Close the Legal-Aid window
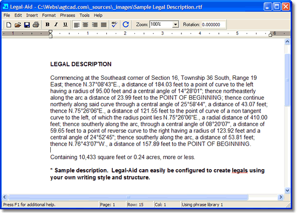 [x=286, y=6]
